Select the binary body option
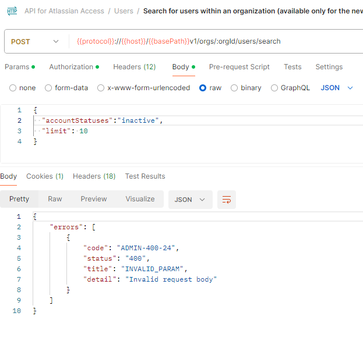Screen dimensions: 363x341 pos(246,88)
